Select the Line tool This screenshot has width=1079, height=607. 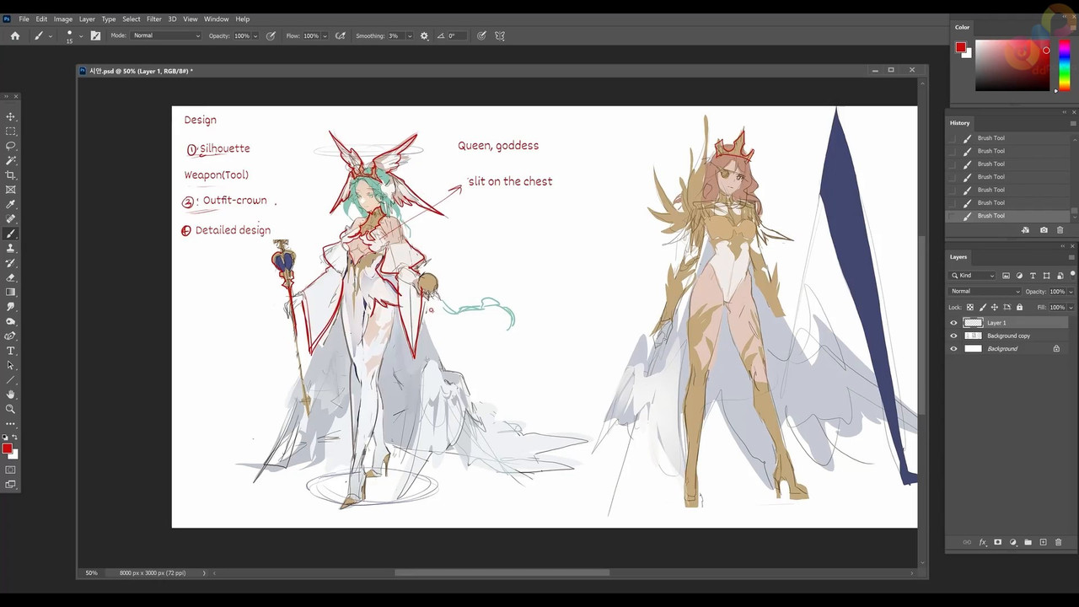pos(10,379)
